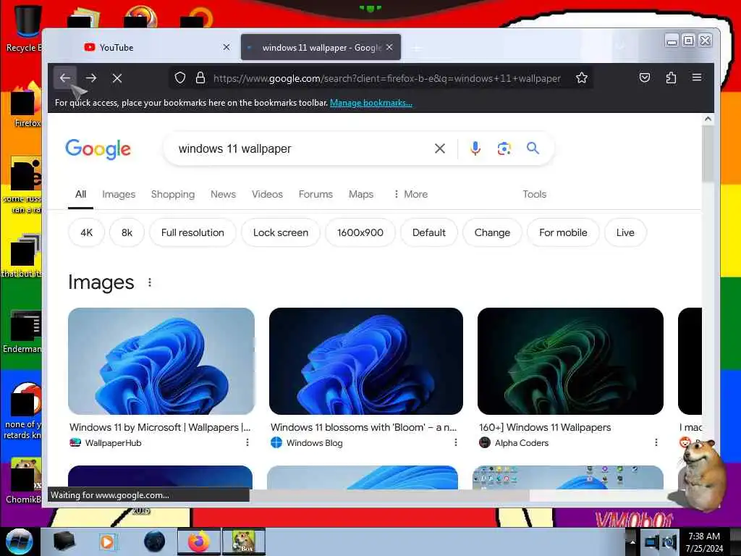Switch to Forums results
The image size is (741, 556).
point(316,194)
